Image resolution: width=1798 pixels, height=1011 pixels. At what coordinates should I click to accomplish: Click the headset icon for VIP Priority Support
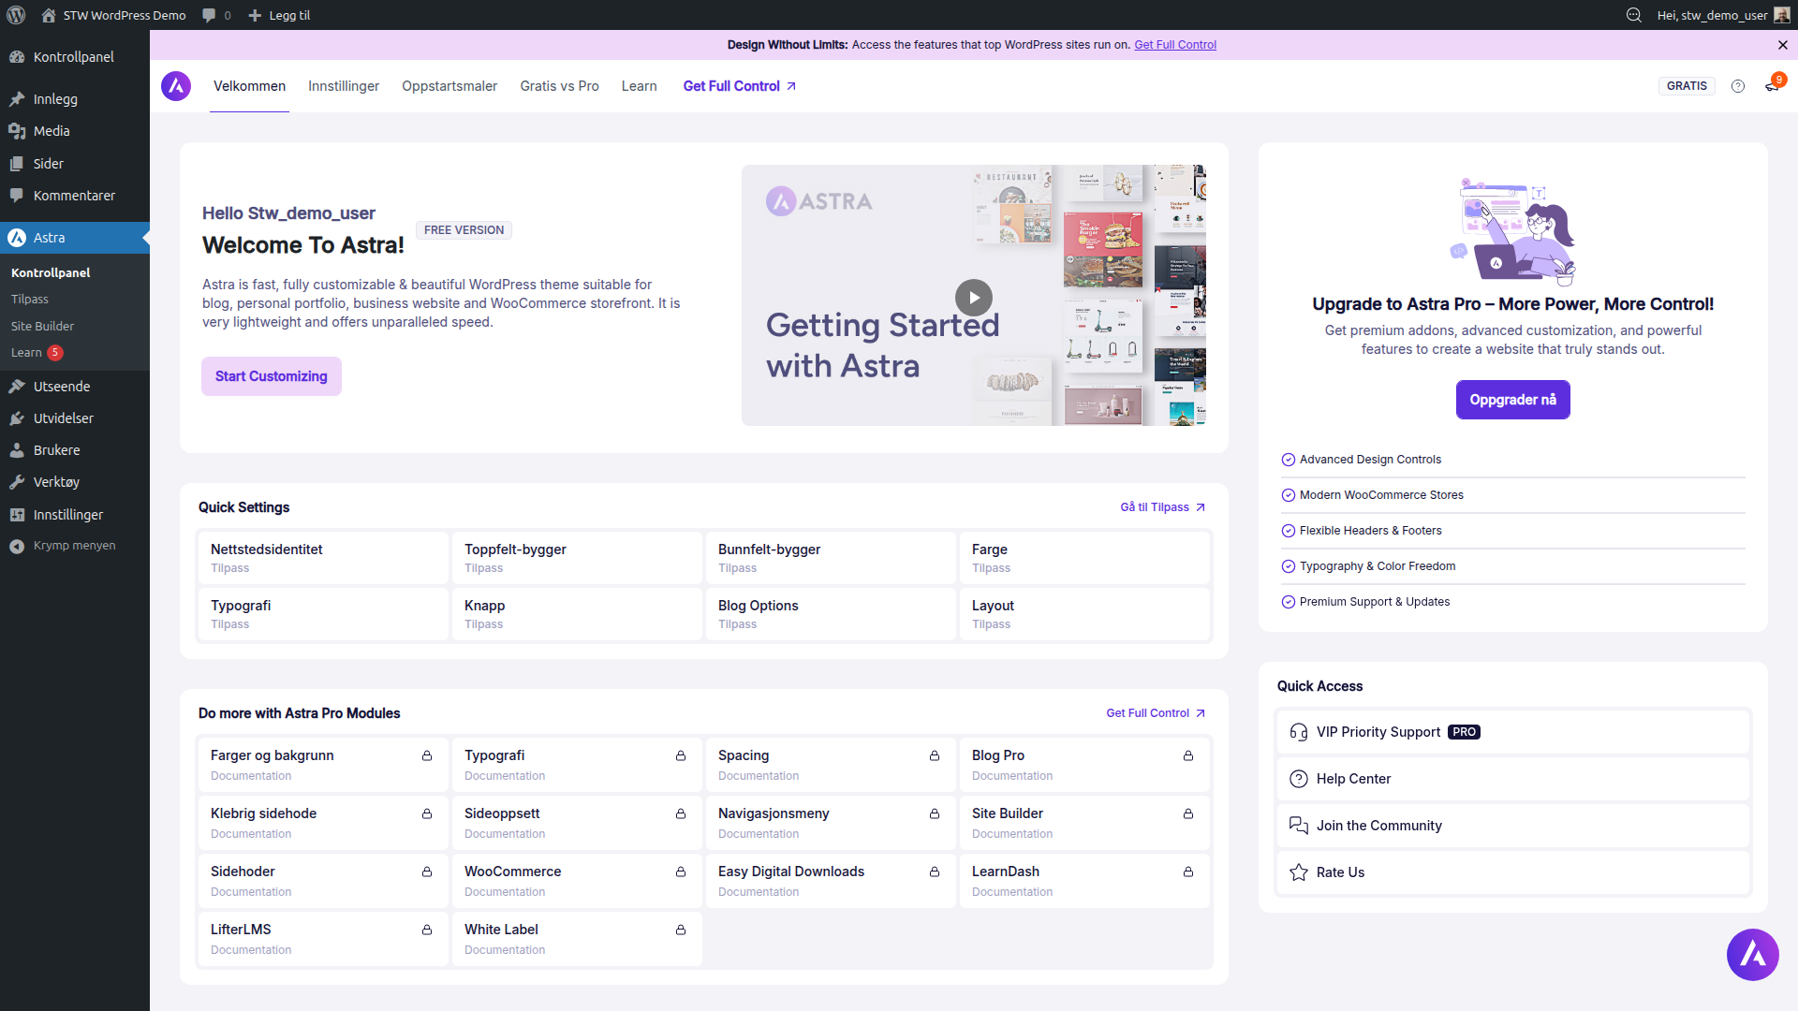[1299, 732]
